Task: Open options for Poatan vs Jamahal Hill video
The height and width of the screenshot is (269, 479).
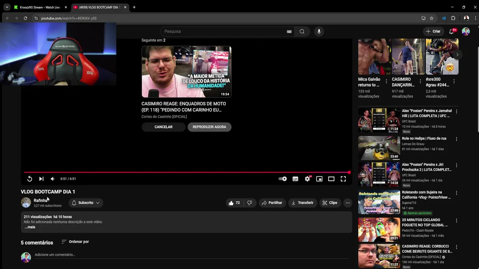Action: 457,111
